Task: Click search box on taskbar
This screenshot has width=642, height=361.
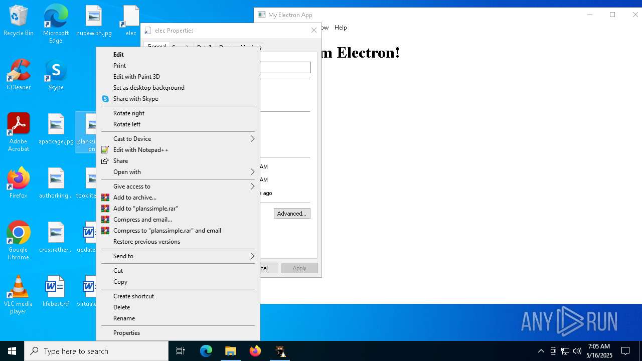Action: tap(96, 351)
